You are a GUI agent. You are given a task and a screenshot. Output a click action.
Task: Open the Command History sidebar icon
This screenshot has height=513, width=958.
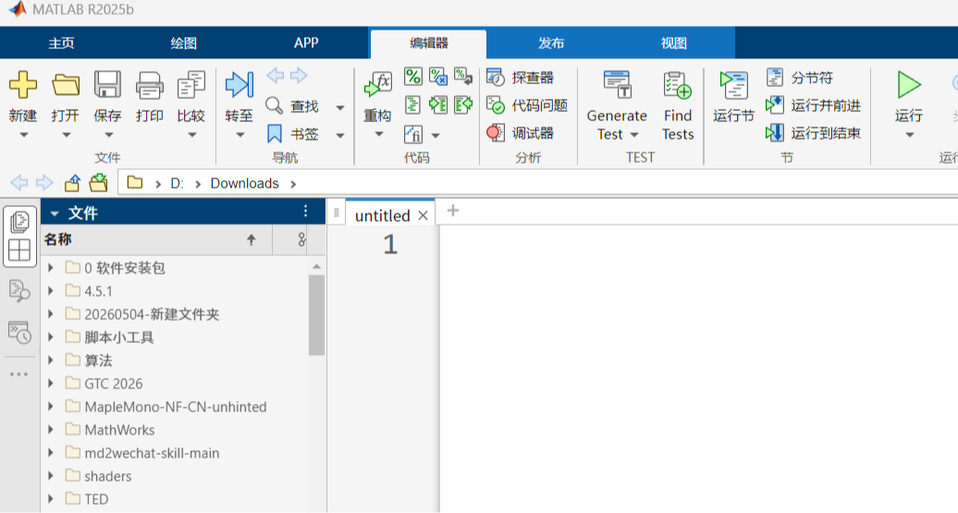(x=19, y=332)
